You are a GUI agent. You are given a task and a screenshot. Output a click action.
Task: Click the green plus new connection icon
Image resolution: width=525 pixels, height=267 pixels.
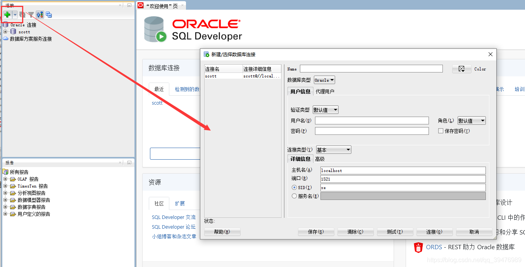pyautogui.click(x=7, y=15)
